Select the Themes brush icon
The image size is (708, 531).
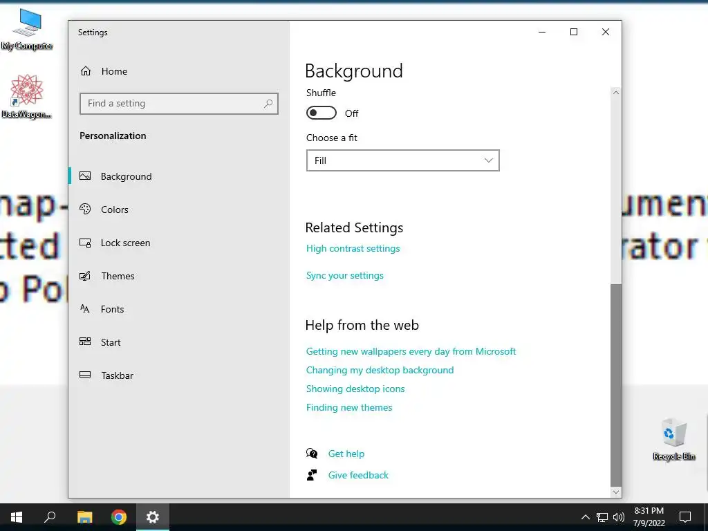click(x=85, y=275)
